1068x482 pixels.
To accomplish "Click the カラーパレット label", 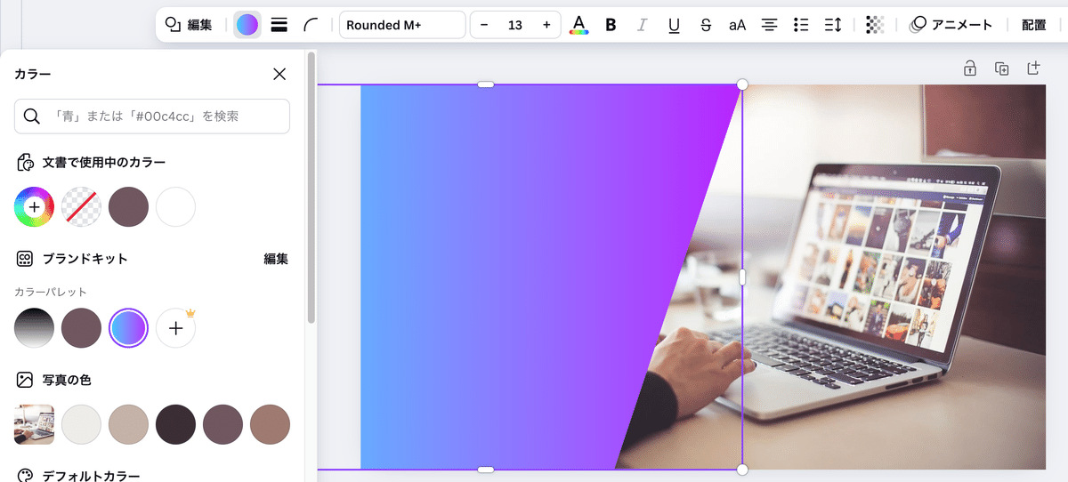I will click(x=50, y=292).
